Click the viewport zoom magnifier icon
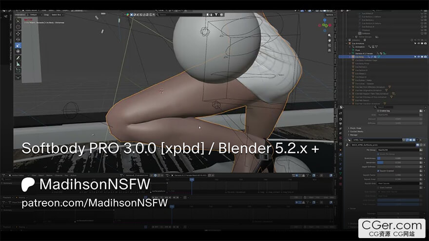 [x=330, y=35]
